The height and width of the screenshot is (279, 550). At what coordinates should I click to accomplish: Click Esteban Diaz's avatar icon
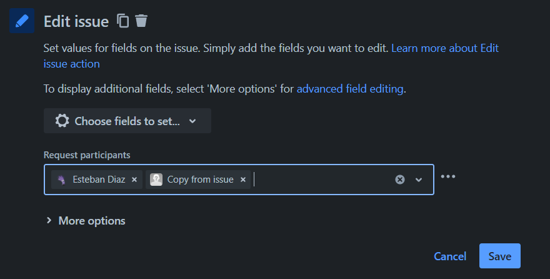62,180
